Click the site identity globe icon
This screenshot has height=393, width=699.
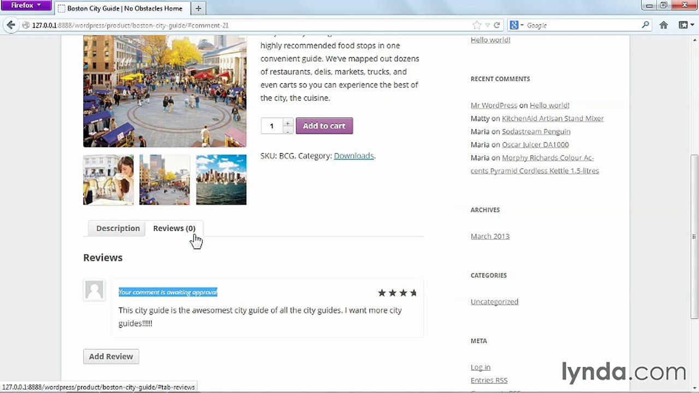(26, 25)
